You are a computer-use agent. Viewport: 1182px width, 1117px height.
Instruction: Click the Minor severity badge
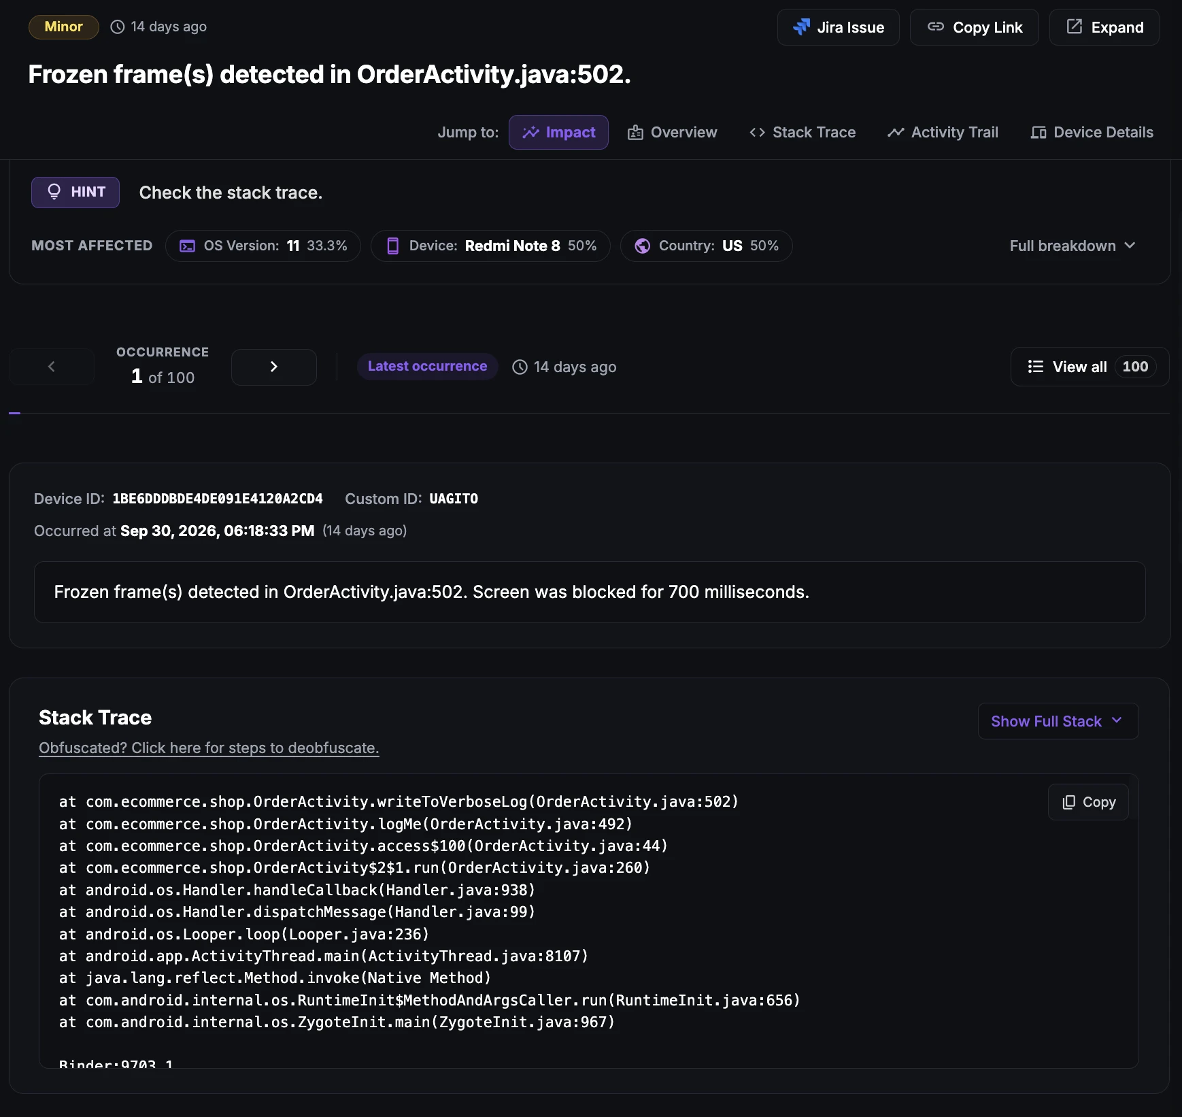click(64, 27)
